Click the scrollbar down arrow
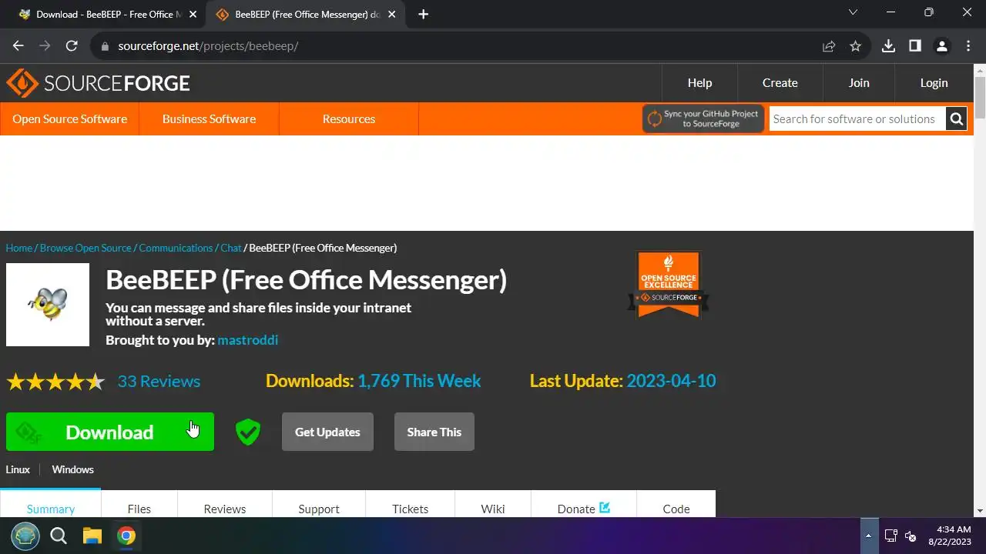This screenshot has height=554, width=986. [980, 510]
